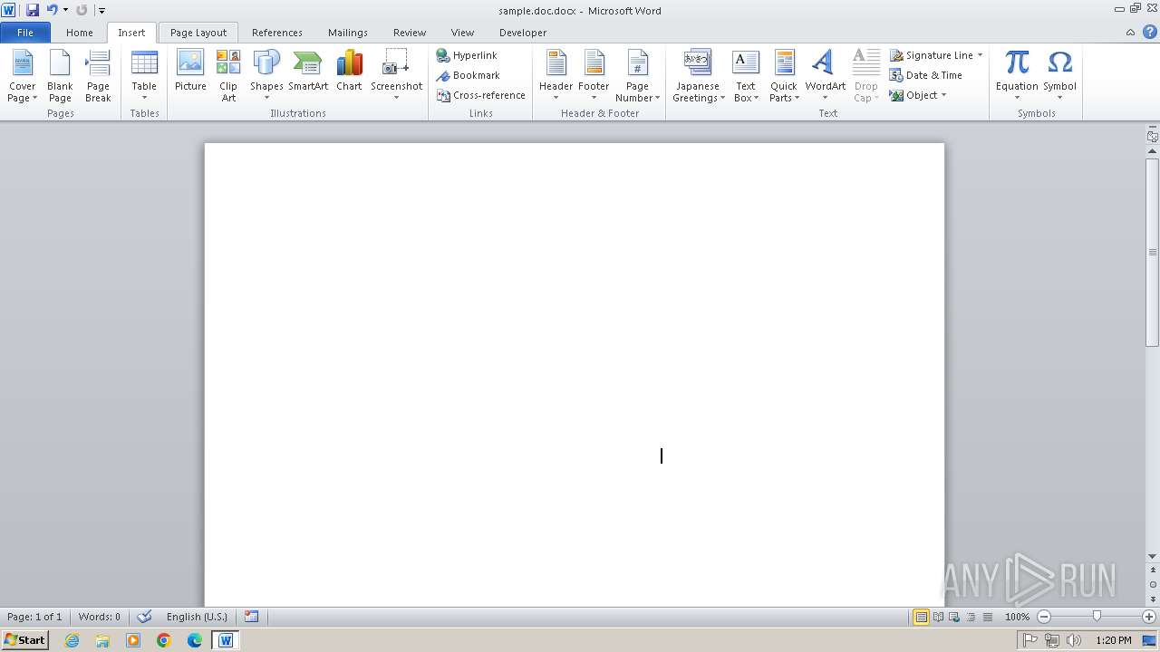Zoom in with the plus button
This screenshot has height=652, width=1160.
click(1149, 617)
